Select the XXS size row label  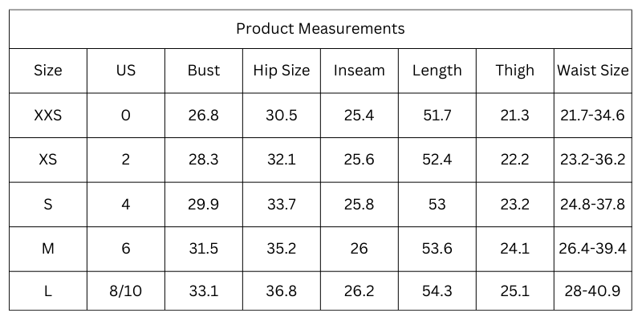click(48, 116)
